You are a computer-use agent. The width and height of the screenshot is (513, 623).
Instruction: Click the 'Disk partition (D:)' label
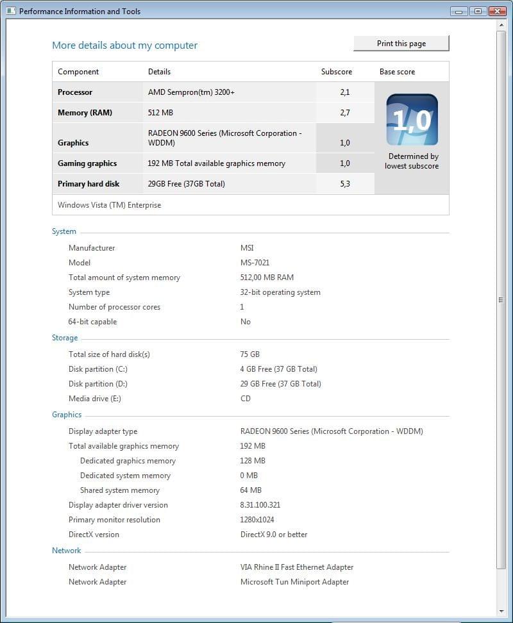97,384
